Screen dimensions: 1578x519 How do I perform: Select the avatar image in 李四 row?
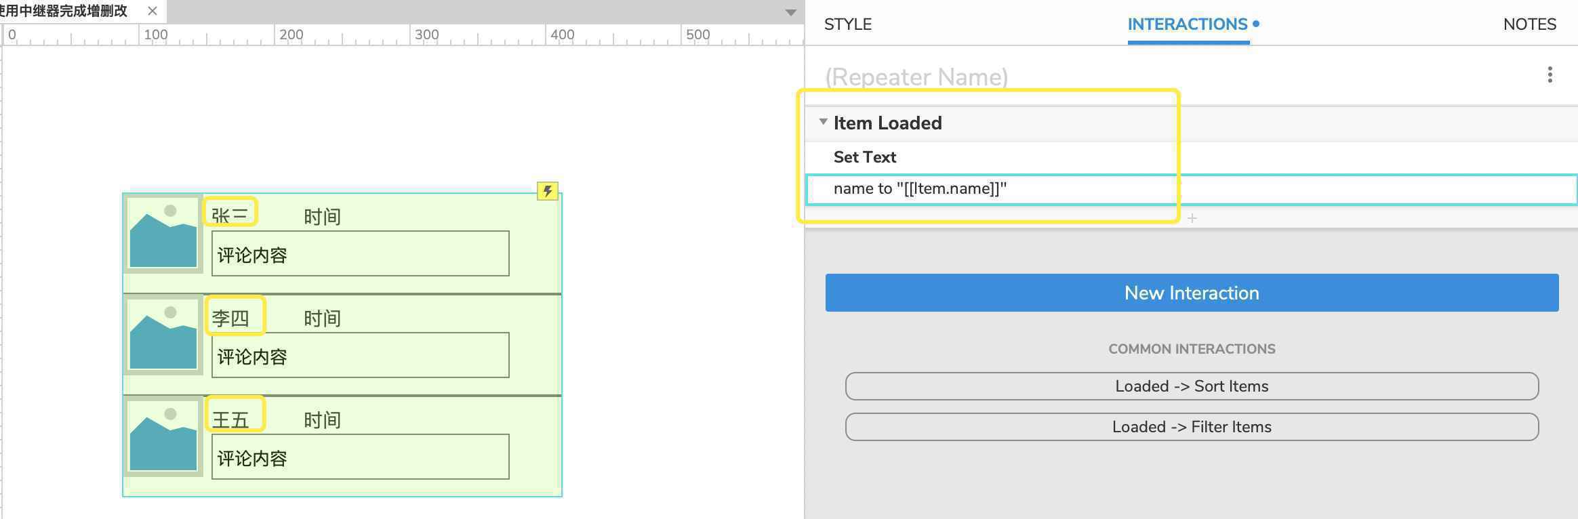coord(163,335)
